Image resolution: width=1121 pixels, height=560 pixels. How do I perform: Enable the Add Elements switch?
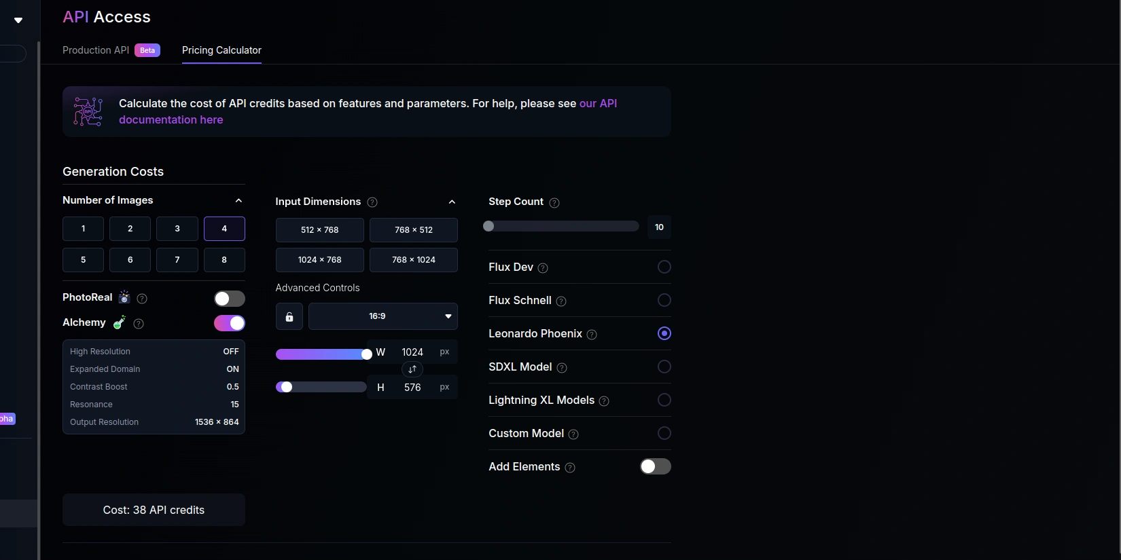tap(655, 466)
